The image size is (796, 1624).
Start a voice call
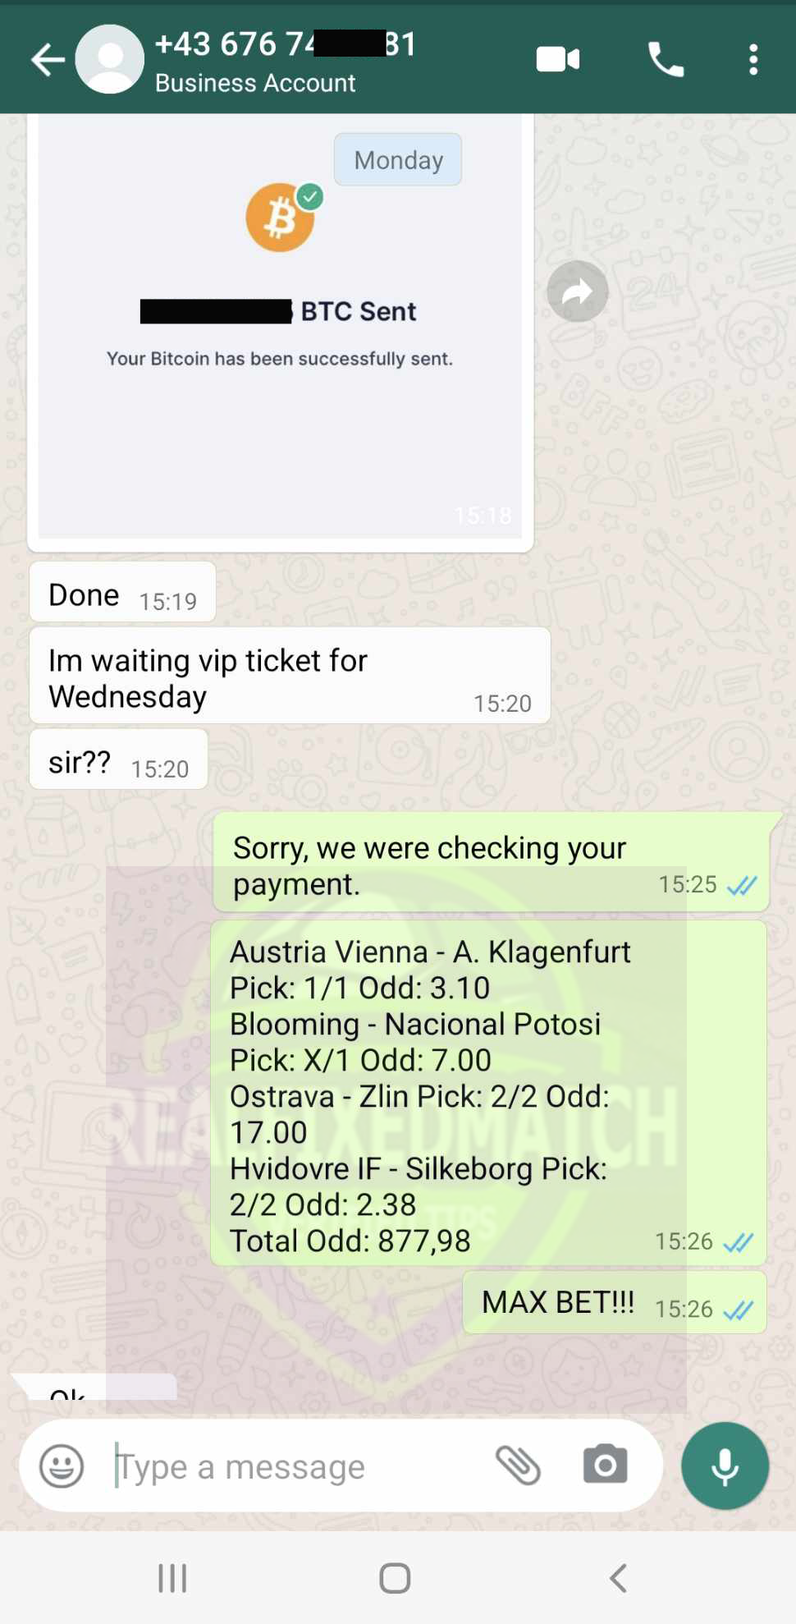[x=666, y=59]
